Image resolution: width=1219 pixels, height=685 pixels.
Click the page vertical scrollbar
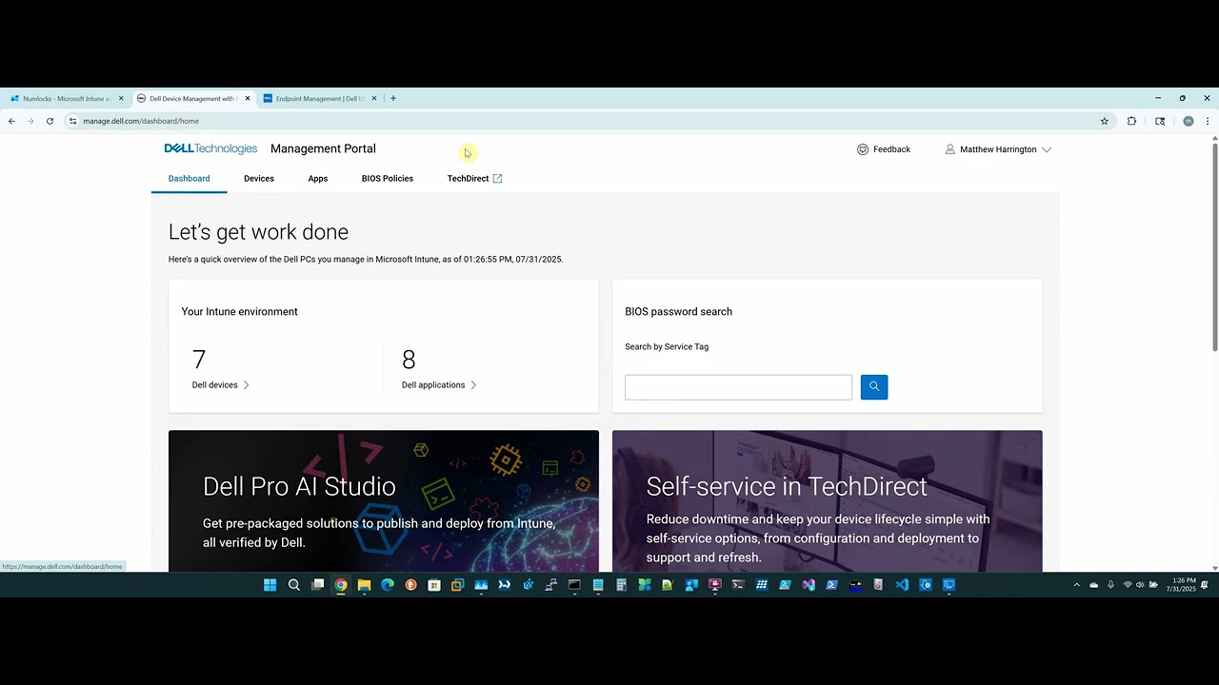click(x=1214, y=245)
